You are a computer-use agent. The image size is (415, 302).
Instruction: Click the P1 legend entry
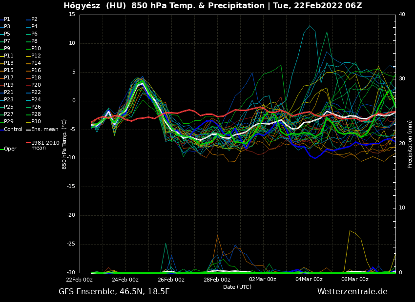(x=7, y=19)
